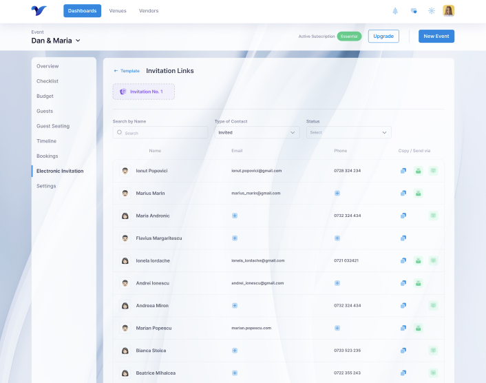Send invitation by SMS to Maria Andronic
Screen dimensions: 486x383
(x=433, y=216)
